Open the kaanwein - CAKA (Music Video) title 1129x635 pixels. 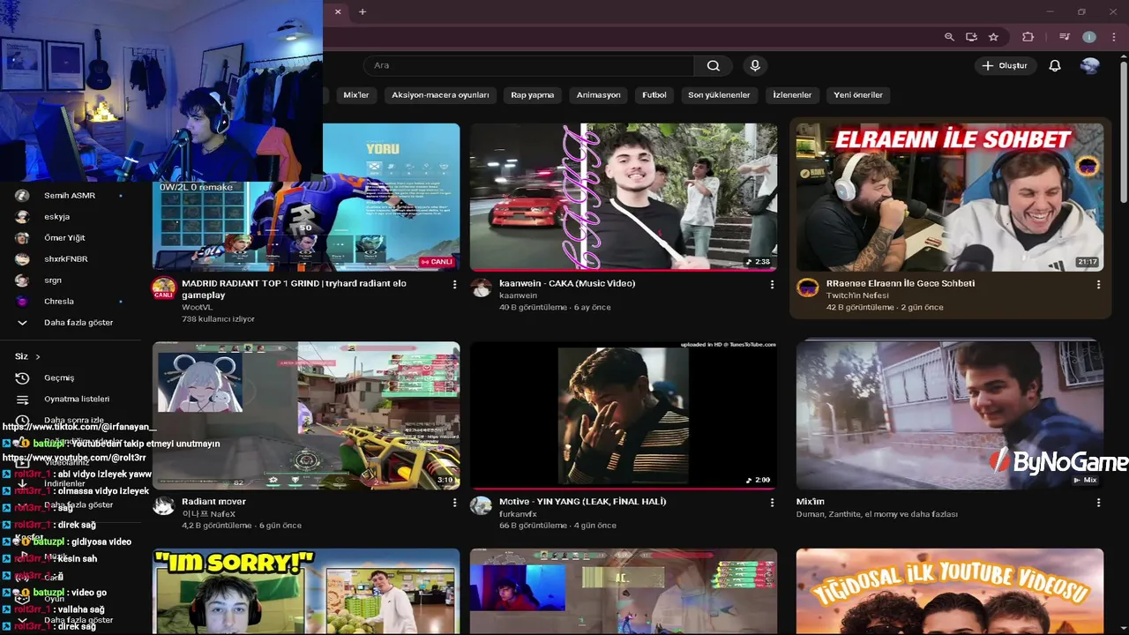click(567, 283)
